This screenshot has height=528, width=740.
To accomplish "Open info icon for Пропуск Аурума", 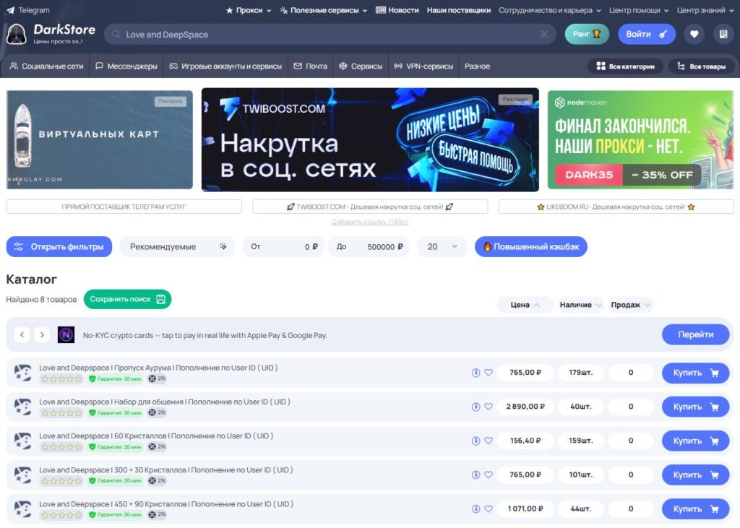I will [x=476, y=372].
